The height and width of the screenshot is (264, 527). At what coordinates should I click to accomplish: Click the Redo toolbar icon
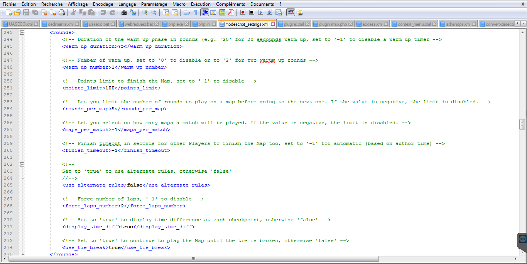coord(112,12)
